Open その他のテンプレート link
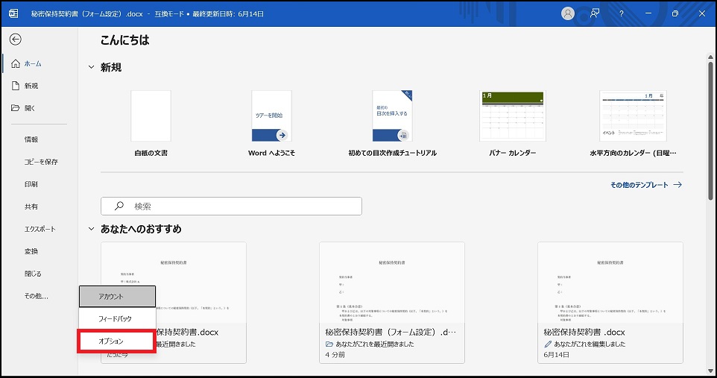 click(639, 185)
